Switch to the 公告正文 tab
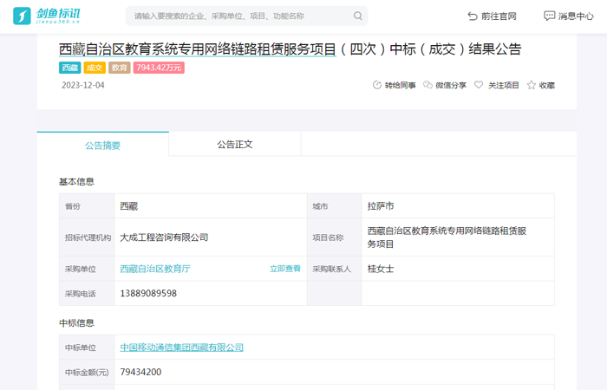The height and width of the screenshot is (390, 607). click(235, 145)
